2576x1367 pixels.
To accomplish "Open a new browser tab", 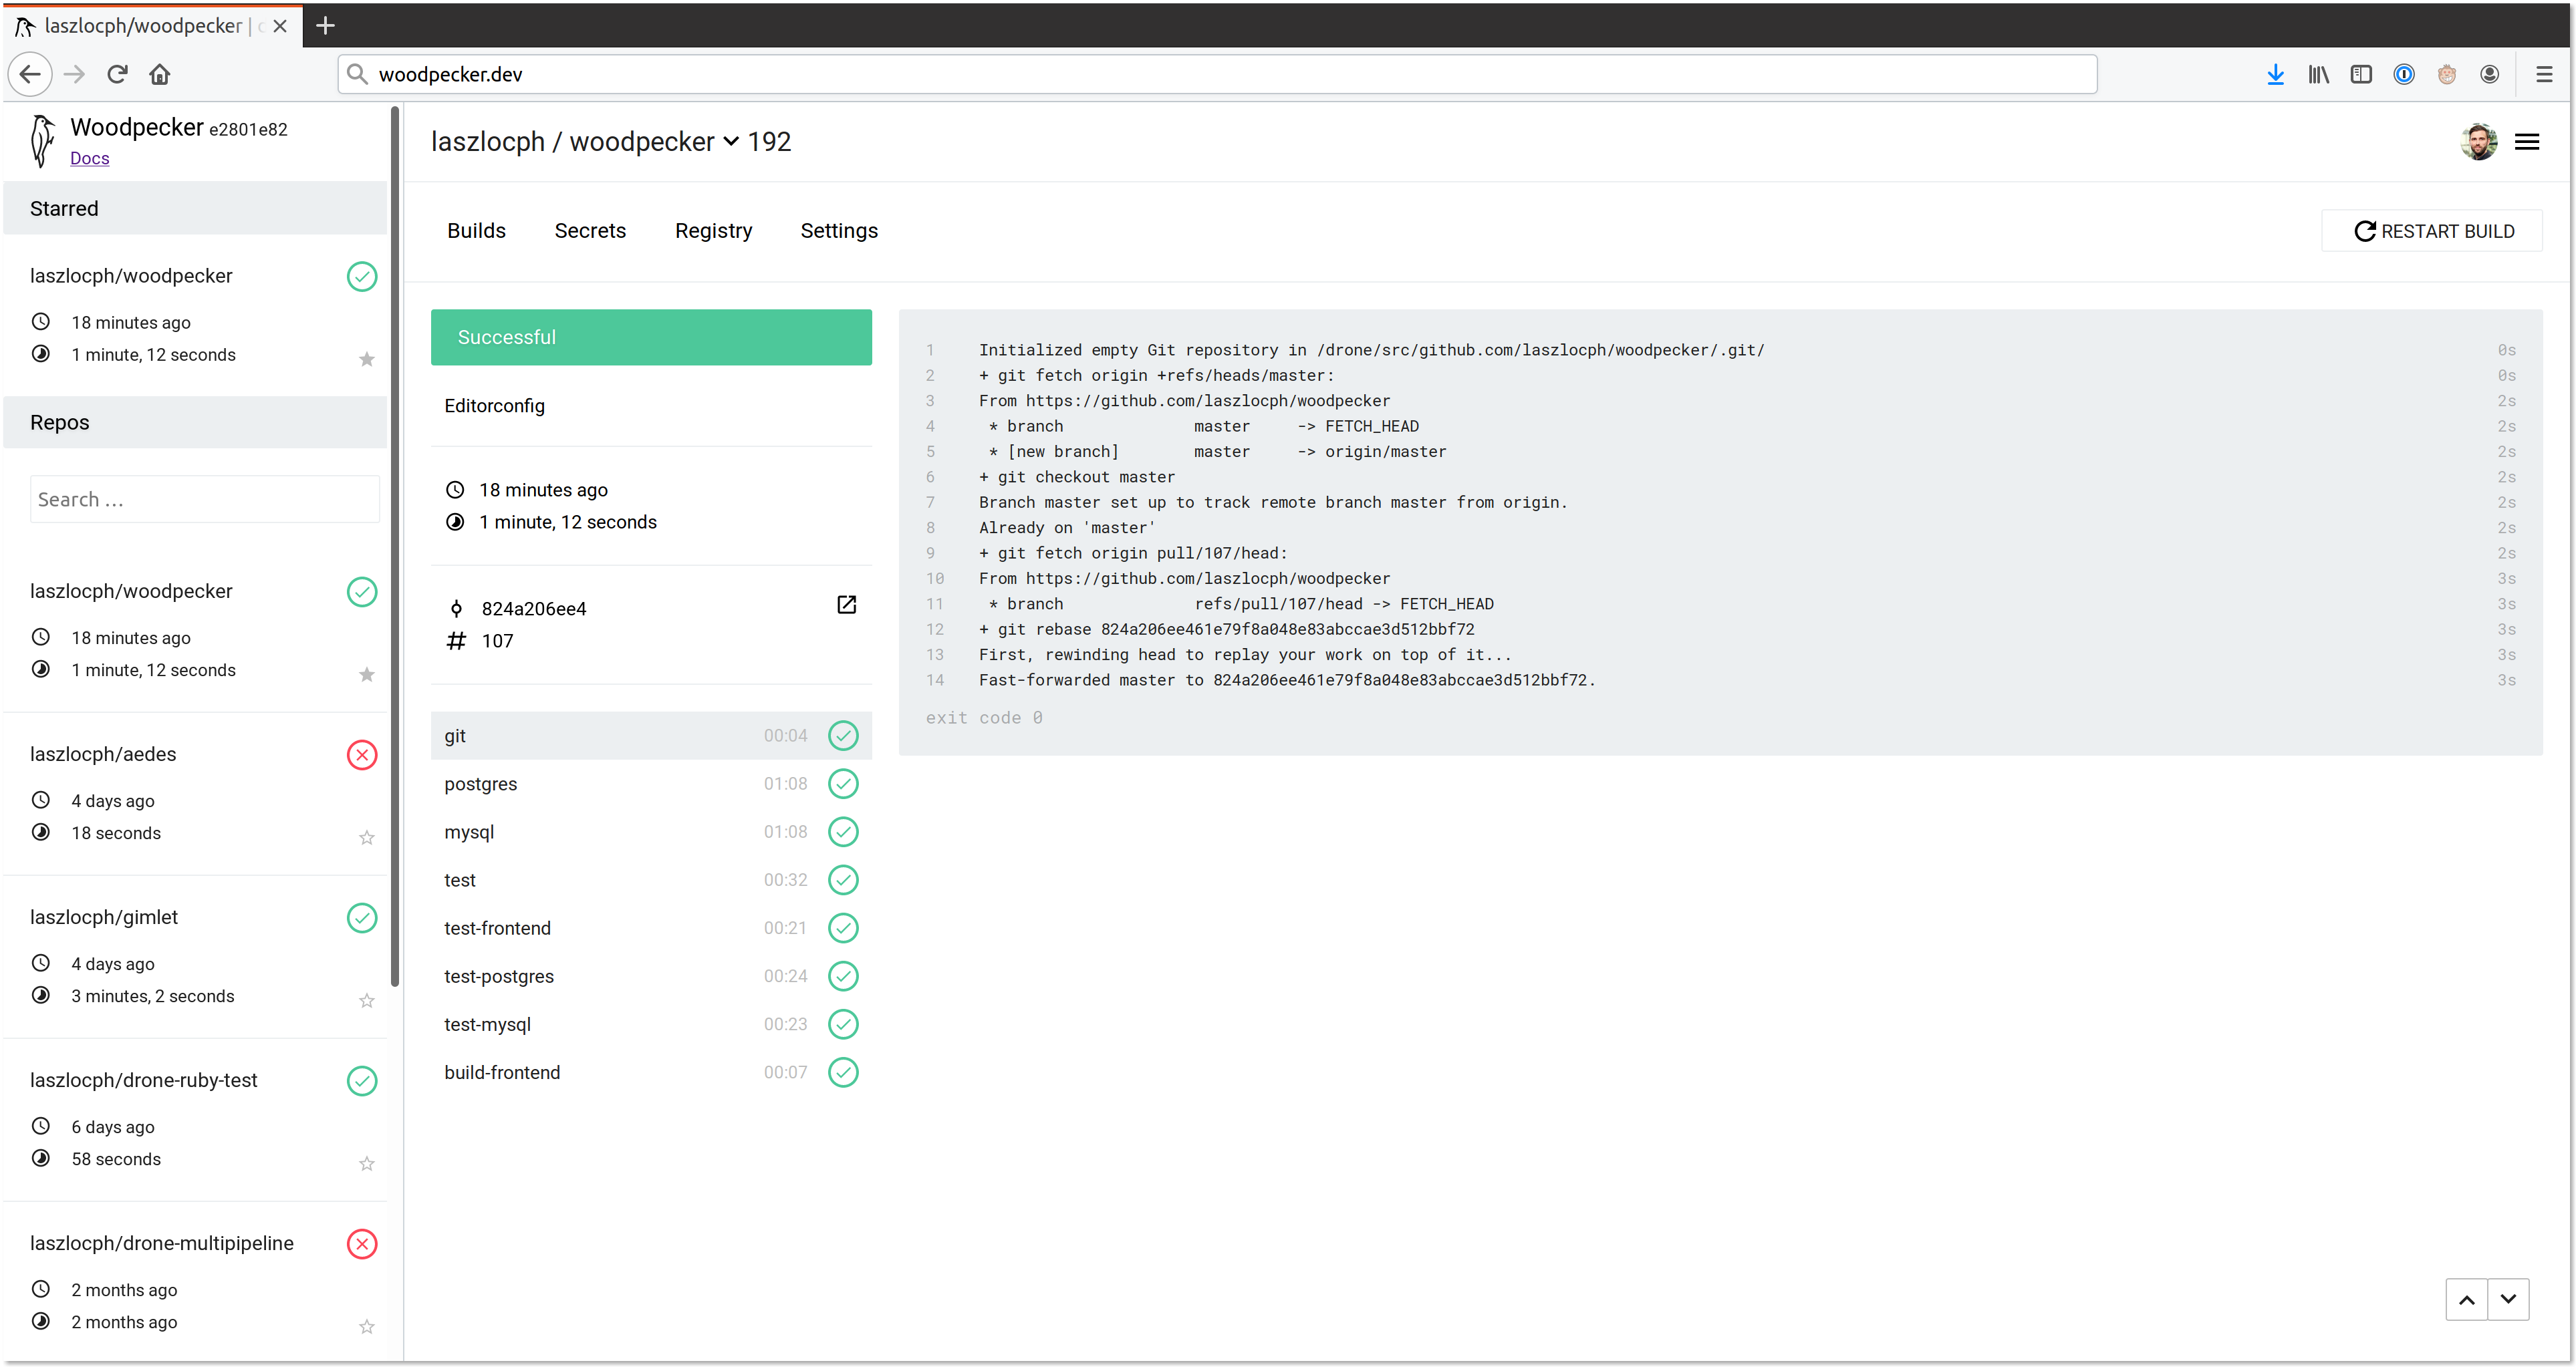I will pos(325,26).
